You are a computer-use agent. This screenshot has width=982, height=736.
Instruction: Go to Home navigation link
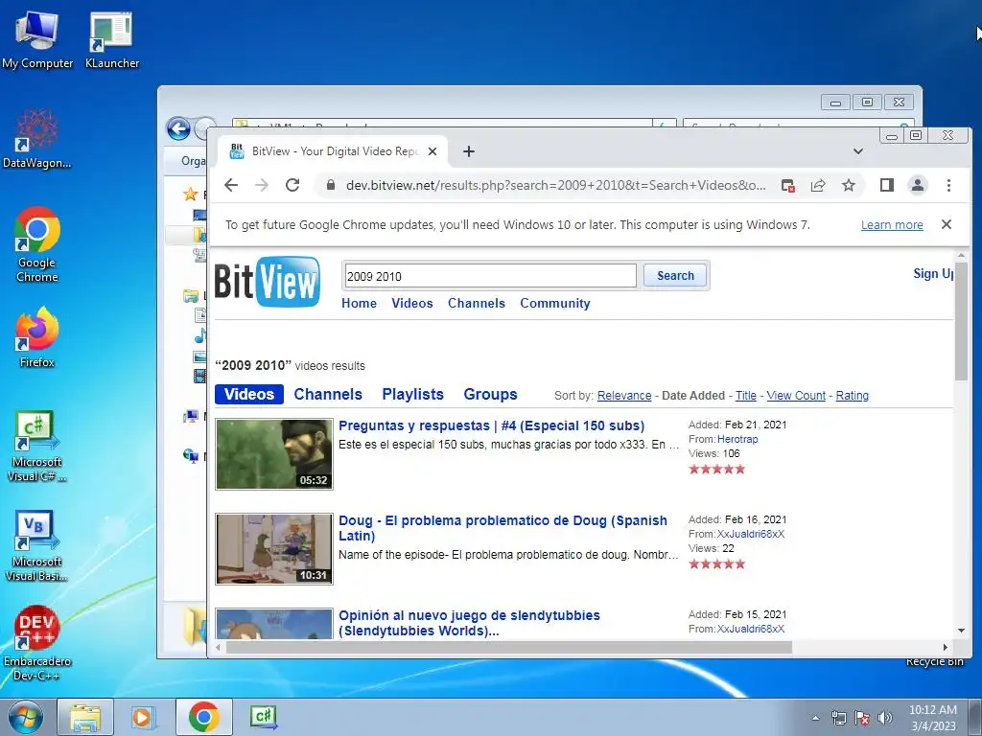click(x=359, y=303)
